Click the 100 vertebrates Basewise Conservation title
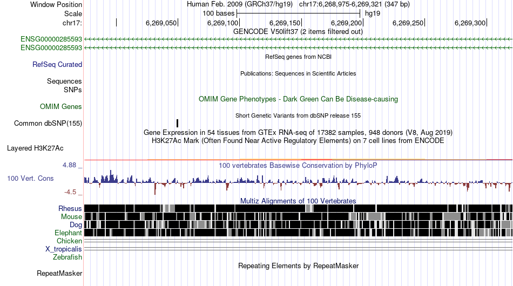Image resolution: width=513 pixels, height=286 pixels. (x=298, y=165)
